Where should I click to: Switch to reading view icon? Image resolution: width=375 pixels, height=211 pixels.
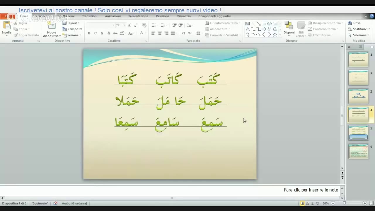point(313,203)
